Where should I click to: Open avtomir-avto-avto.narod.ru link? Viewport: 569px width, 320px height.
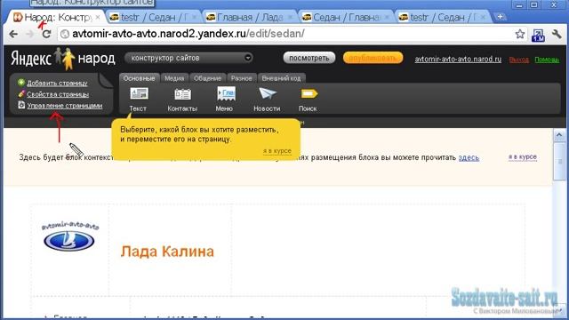458,60
